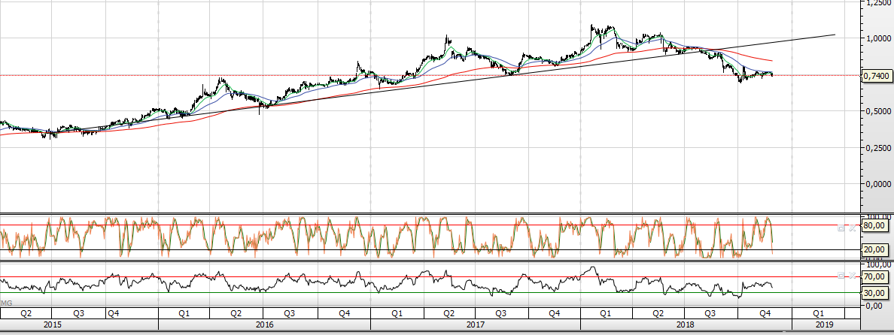This screenshot has height=335, width=894.
Task: Click the 2019 year on the time axis
Action: [824, 324]
